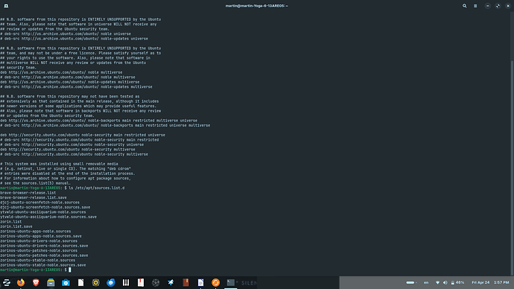Viewport: 514px width, 289px height.
Task: Restore the terminal window size
Action: pyautogui.click(x=498, y=6)
